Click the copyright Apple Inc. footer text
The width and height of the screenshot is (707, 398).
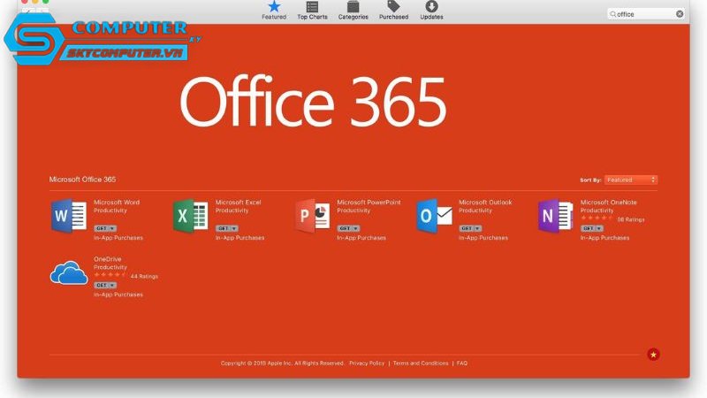coord(282,363)
